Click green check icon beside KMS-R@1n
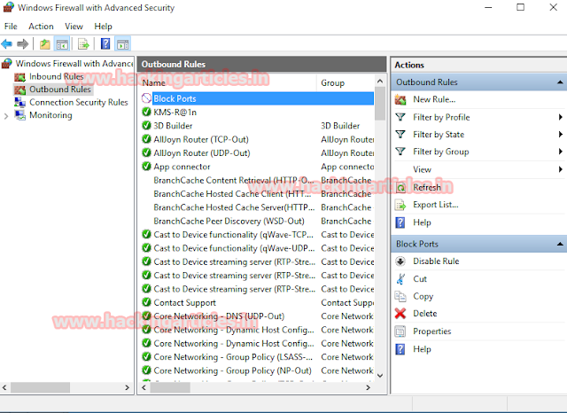The image size is (567, 413). coord(146,112)
